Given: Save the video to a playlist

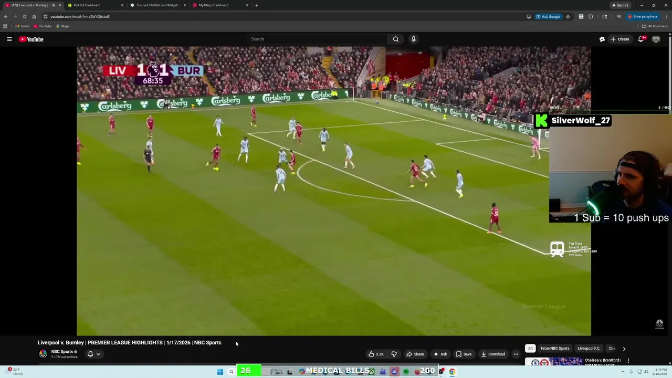Looking at the screenshot, I should pos(464,354).
